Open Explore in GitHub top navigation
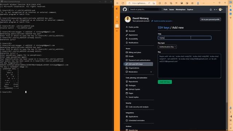Screen dimensions: 233x131 (190, 9)
